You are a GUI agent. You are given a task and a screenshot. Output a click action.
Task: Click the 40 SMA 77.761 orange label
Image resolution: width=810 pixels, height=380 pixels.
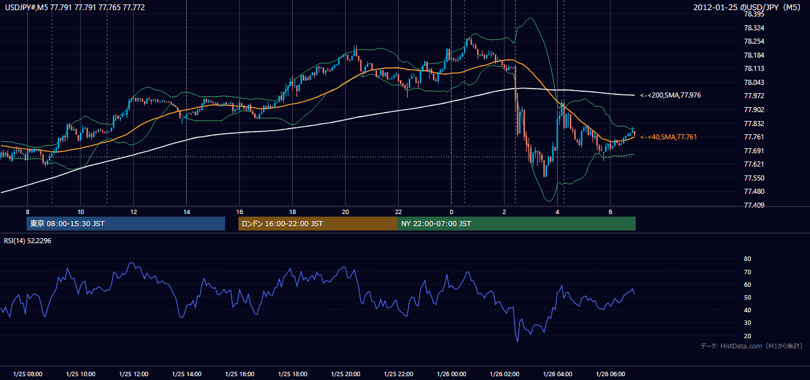(x=670, y=137)
